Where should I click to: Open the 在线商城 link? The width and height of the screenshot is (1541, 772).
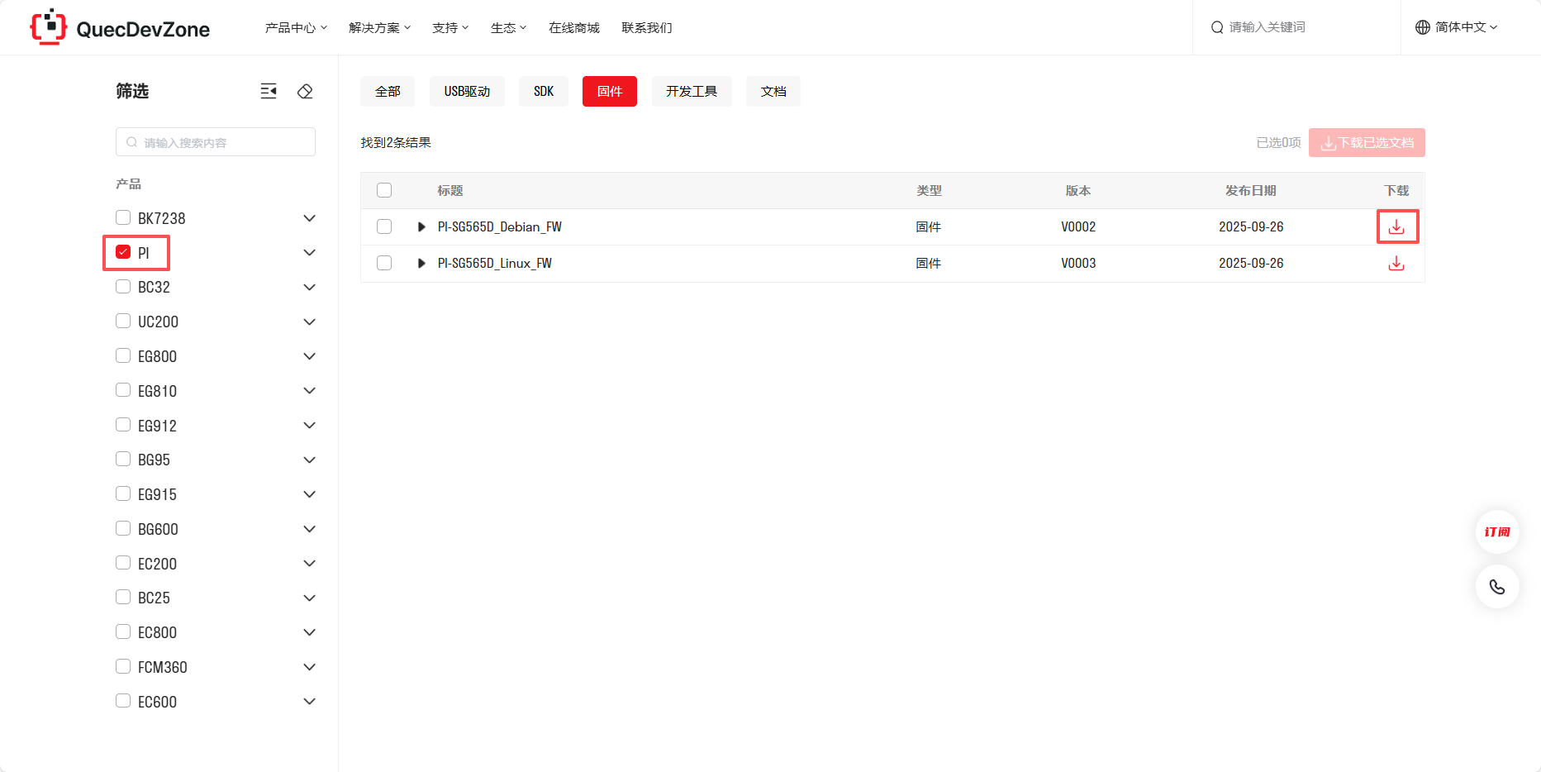click(x=573, y=27)
